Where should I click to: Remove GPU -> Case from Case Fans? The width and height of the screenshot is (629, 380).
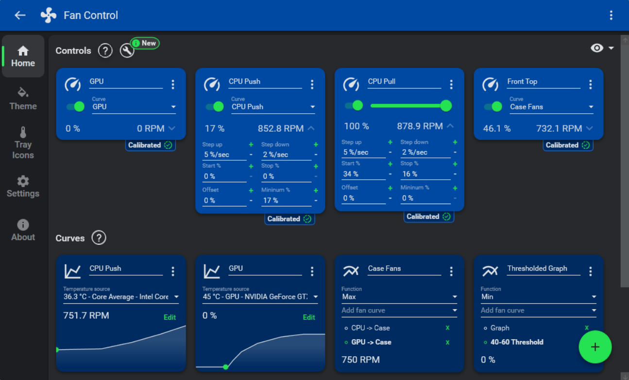[447, 342]
